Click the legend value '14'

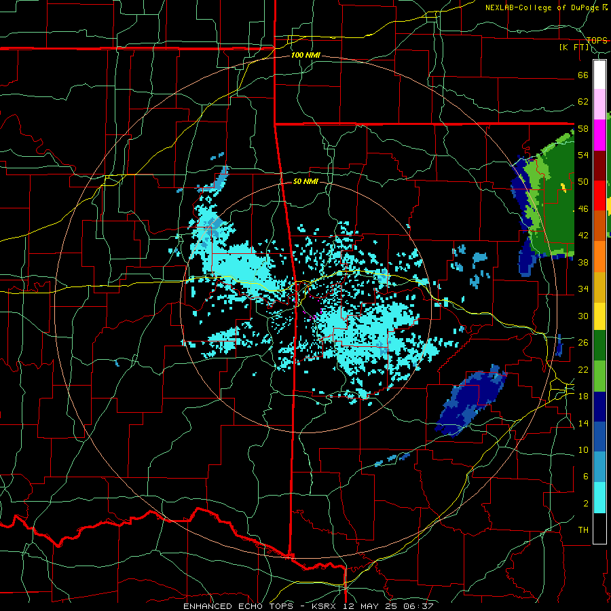click(x=583, y=423)
